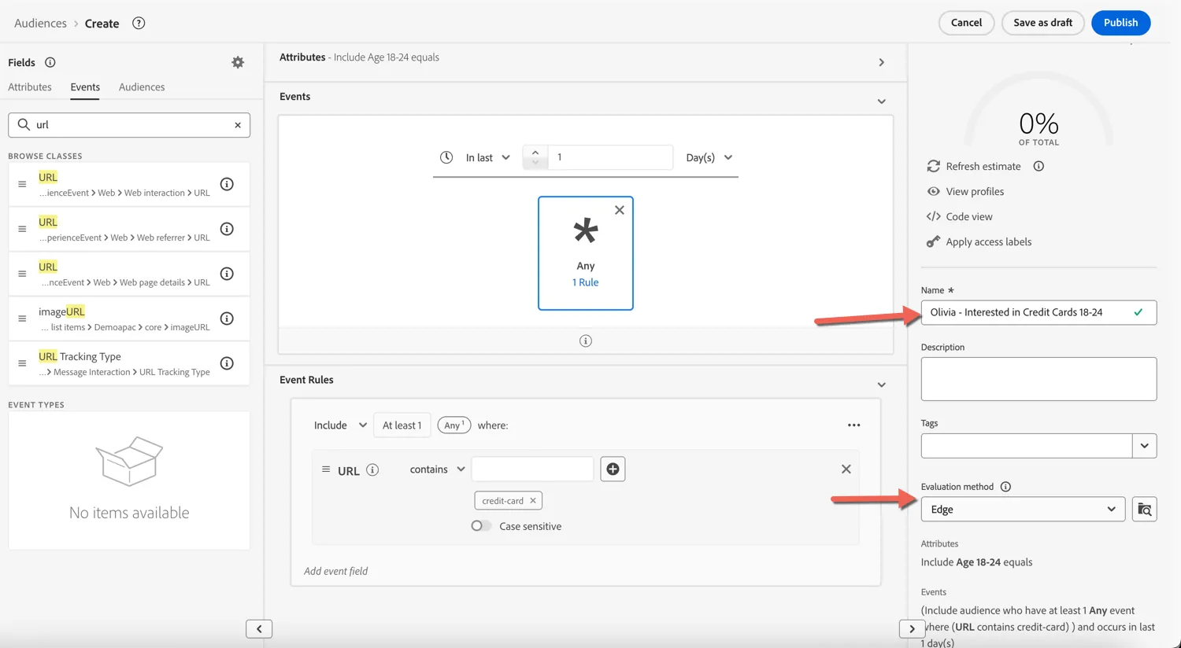Open the Event Rules more options menu
Viewport: 1181px width, 648px height.
coord(854,425)
